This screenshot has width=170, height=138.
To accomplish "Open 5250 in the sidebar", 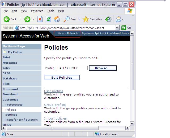I will 22,73.
